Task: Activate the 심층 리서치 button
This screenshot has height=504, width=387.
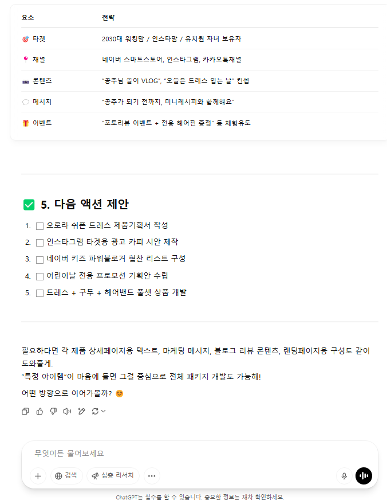Action: click(113, 476)
